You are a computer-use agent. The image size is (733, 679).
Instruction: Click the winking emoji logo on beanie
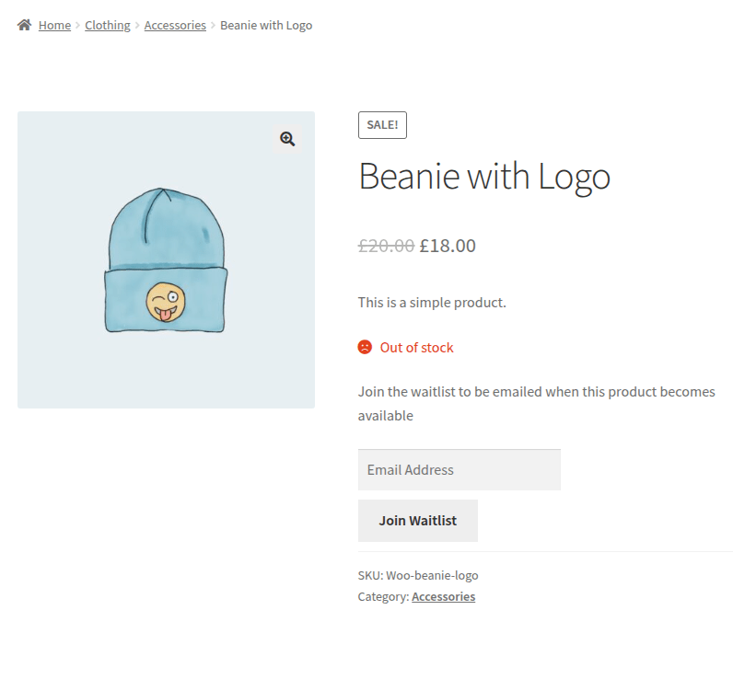[x=166, y=304]
